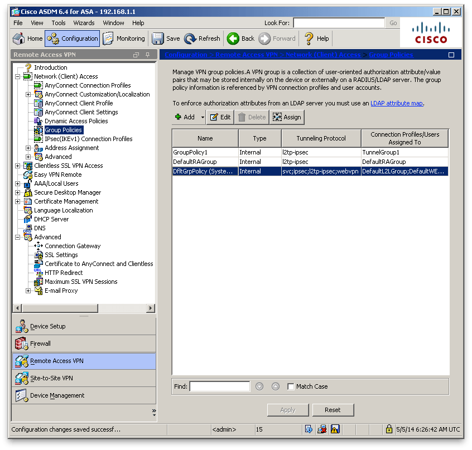Select IPsec(IKEv1) Connection Profiles node
This screenshot has width=472, height=450.
click(x=89, y=139)
